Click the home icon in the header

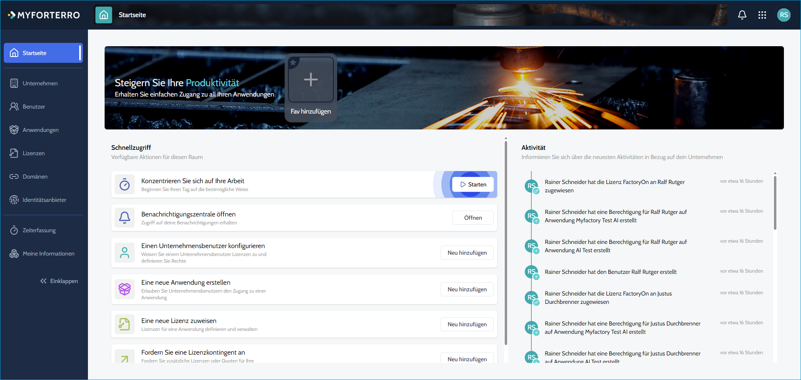coord(104,15)
